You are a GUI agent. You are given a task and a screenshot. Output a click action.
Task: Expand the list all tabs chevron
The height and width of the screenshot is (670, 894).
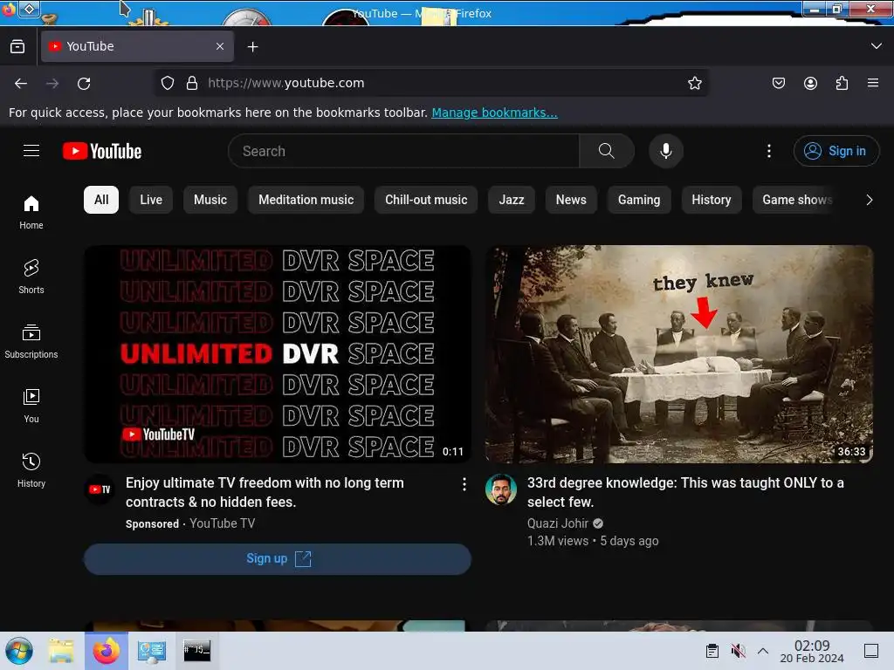tap(877, 46)
